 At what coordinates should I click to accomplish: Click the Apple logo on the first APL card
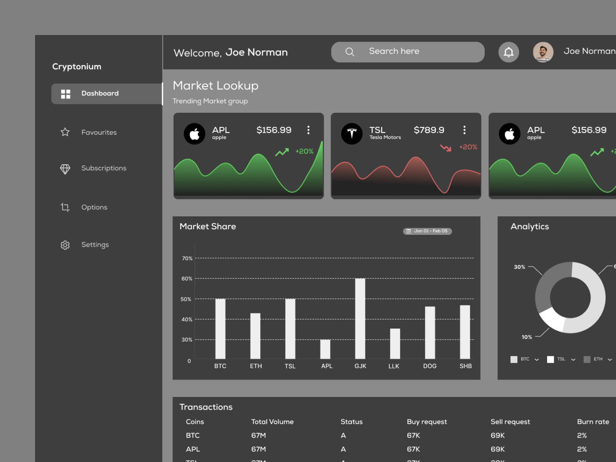(x=194, y=134)
